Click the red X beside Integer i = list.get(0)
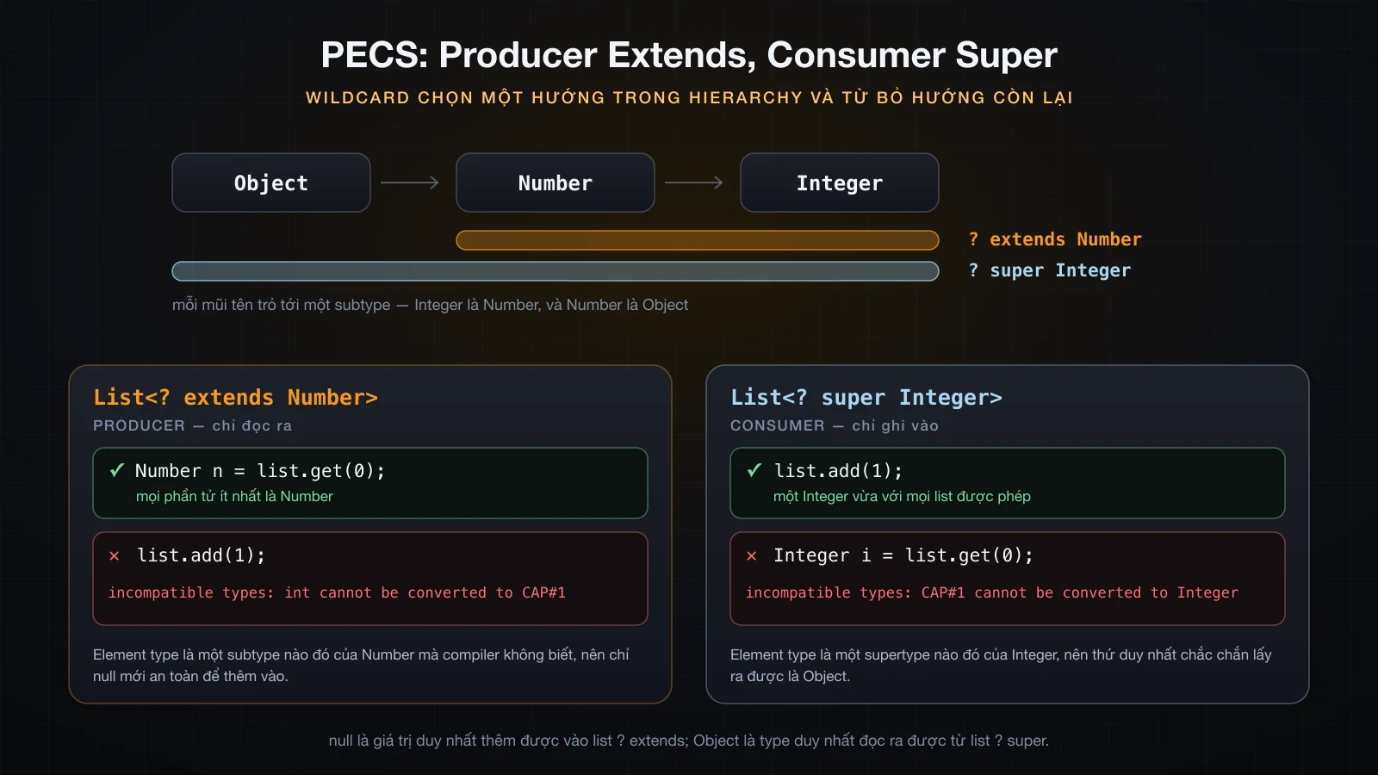The width and height of the screenshot is (1378, 775). pyautogui.click(x=752, y=556)
